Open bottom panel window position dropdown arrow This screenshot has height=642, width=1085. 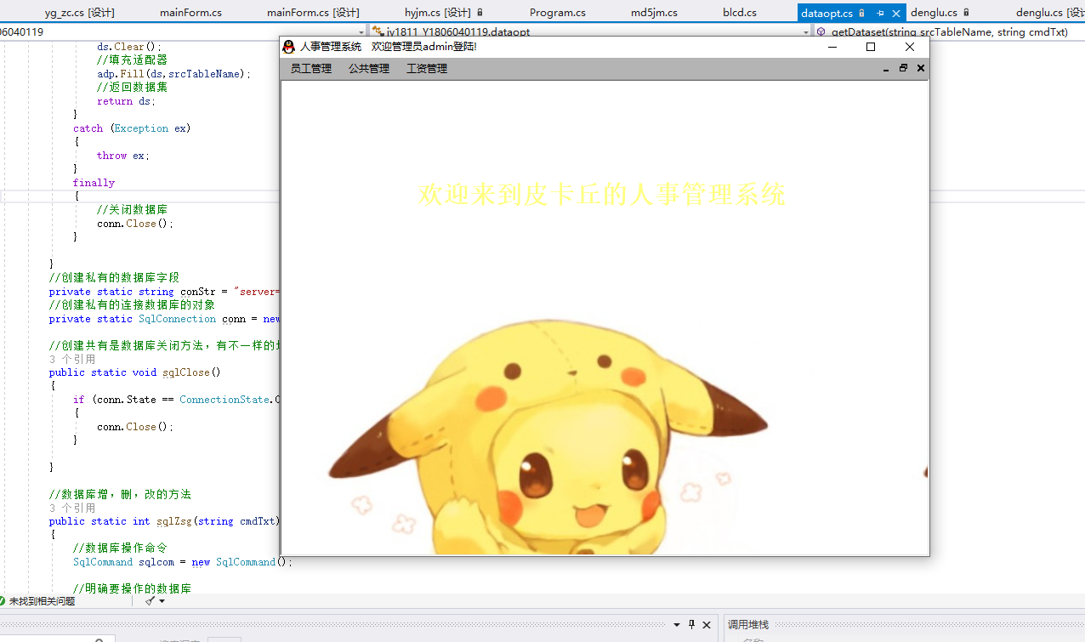(x=677, y=624)
